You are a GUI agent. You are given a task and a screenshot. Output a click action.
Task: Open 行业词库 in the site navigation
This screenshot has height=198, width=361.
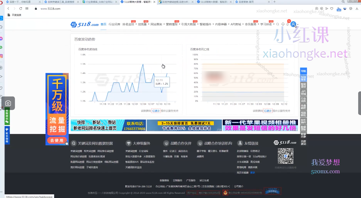[114, 24]
